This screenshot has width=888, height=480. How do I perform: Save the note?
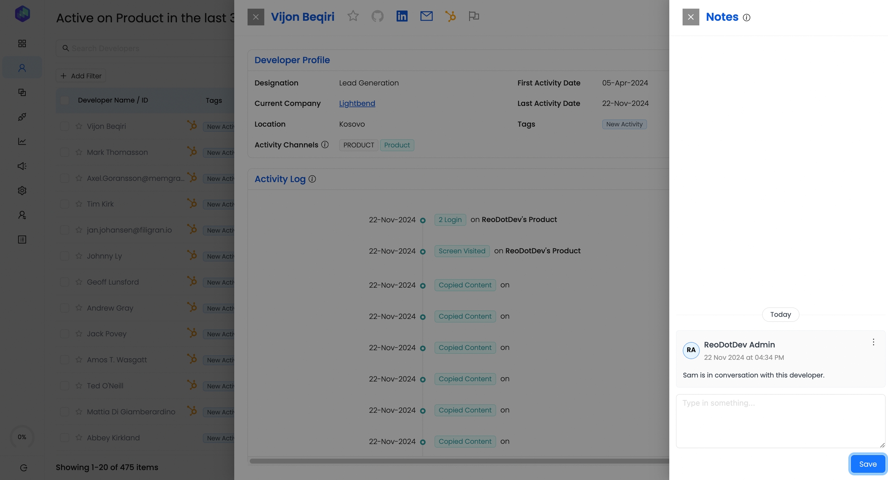[x=868, y=464]
